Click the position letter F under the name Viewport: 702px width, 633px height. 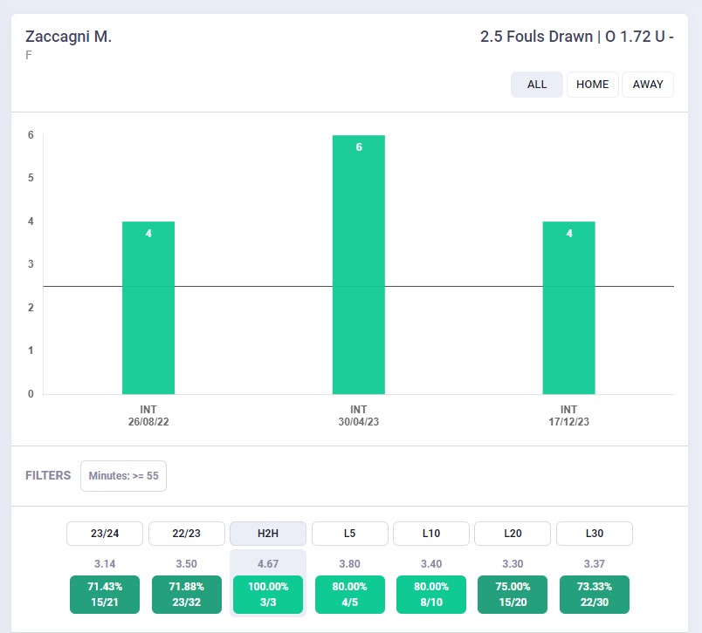tap(29, 56)
